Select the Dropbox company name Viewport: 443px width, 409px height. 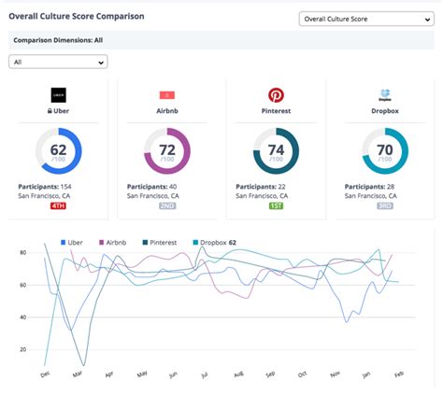385,111
